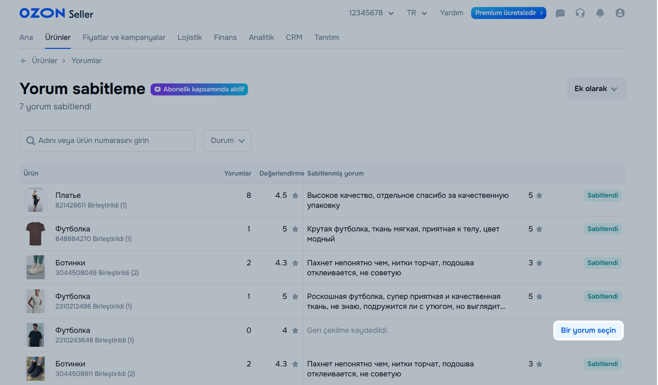Click the search magnifier icon

(31, 141)
